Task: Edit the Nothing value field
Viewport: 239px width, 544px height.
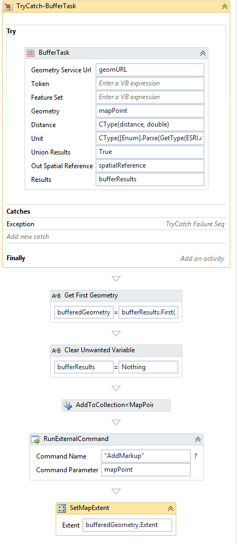Action: [148, 367]
